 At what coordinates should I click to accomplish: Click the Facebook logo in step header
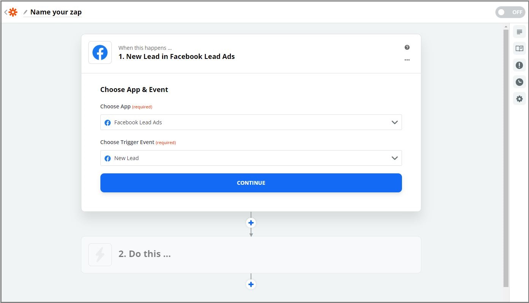(x=100, y=52)
